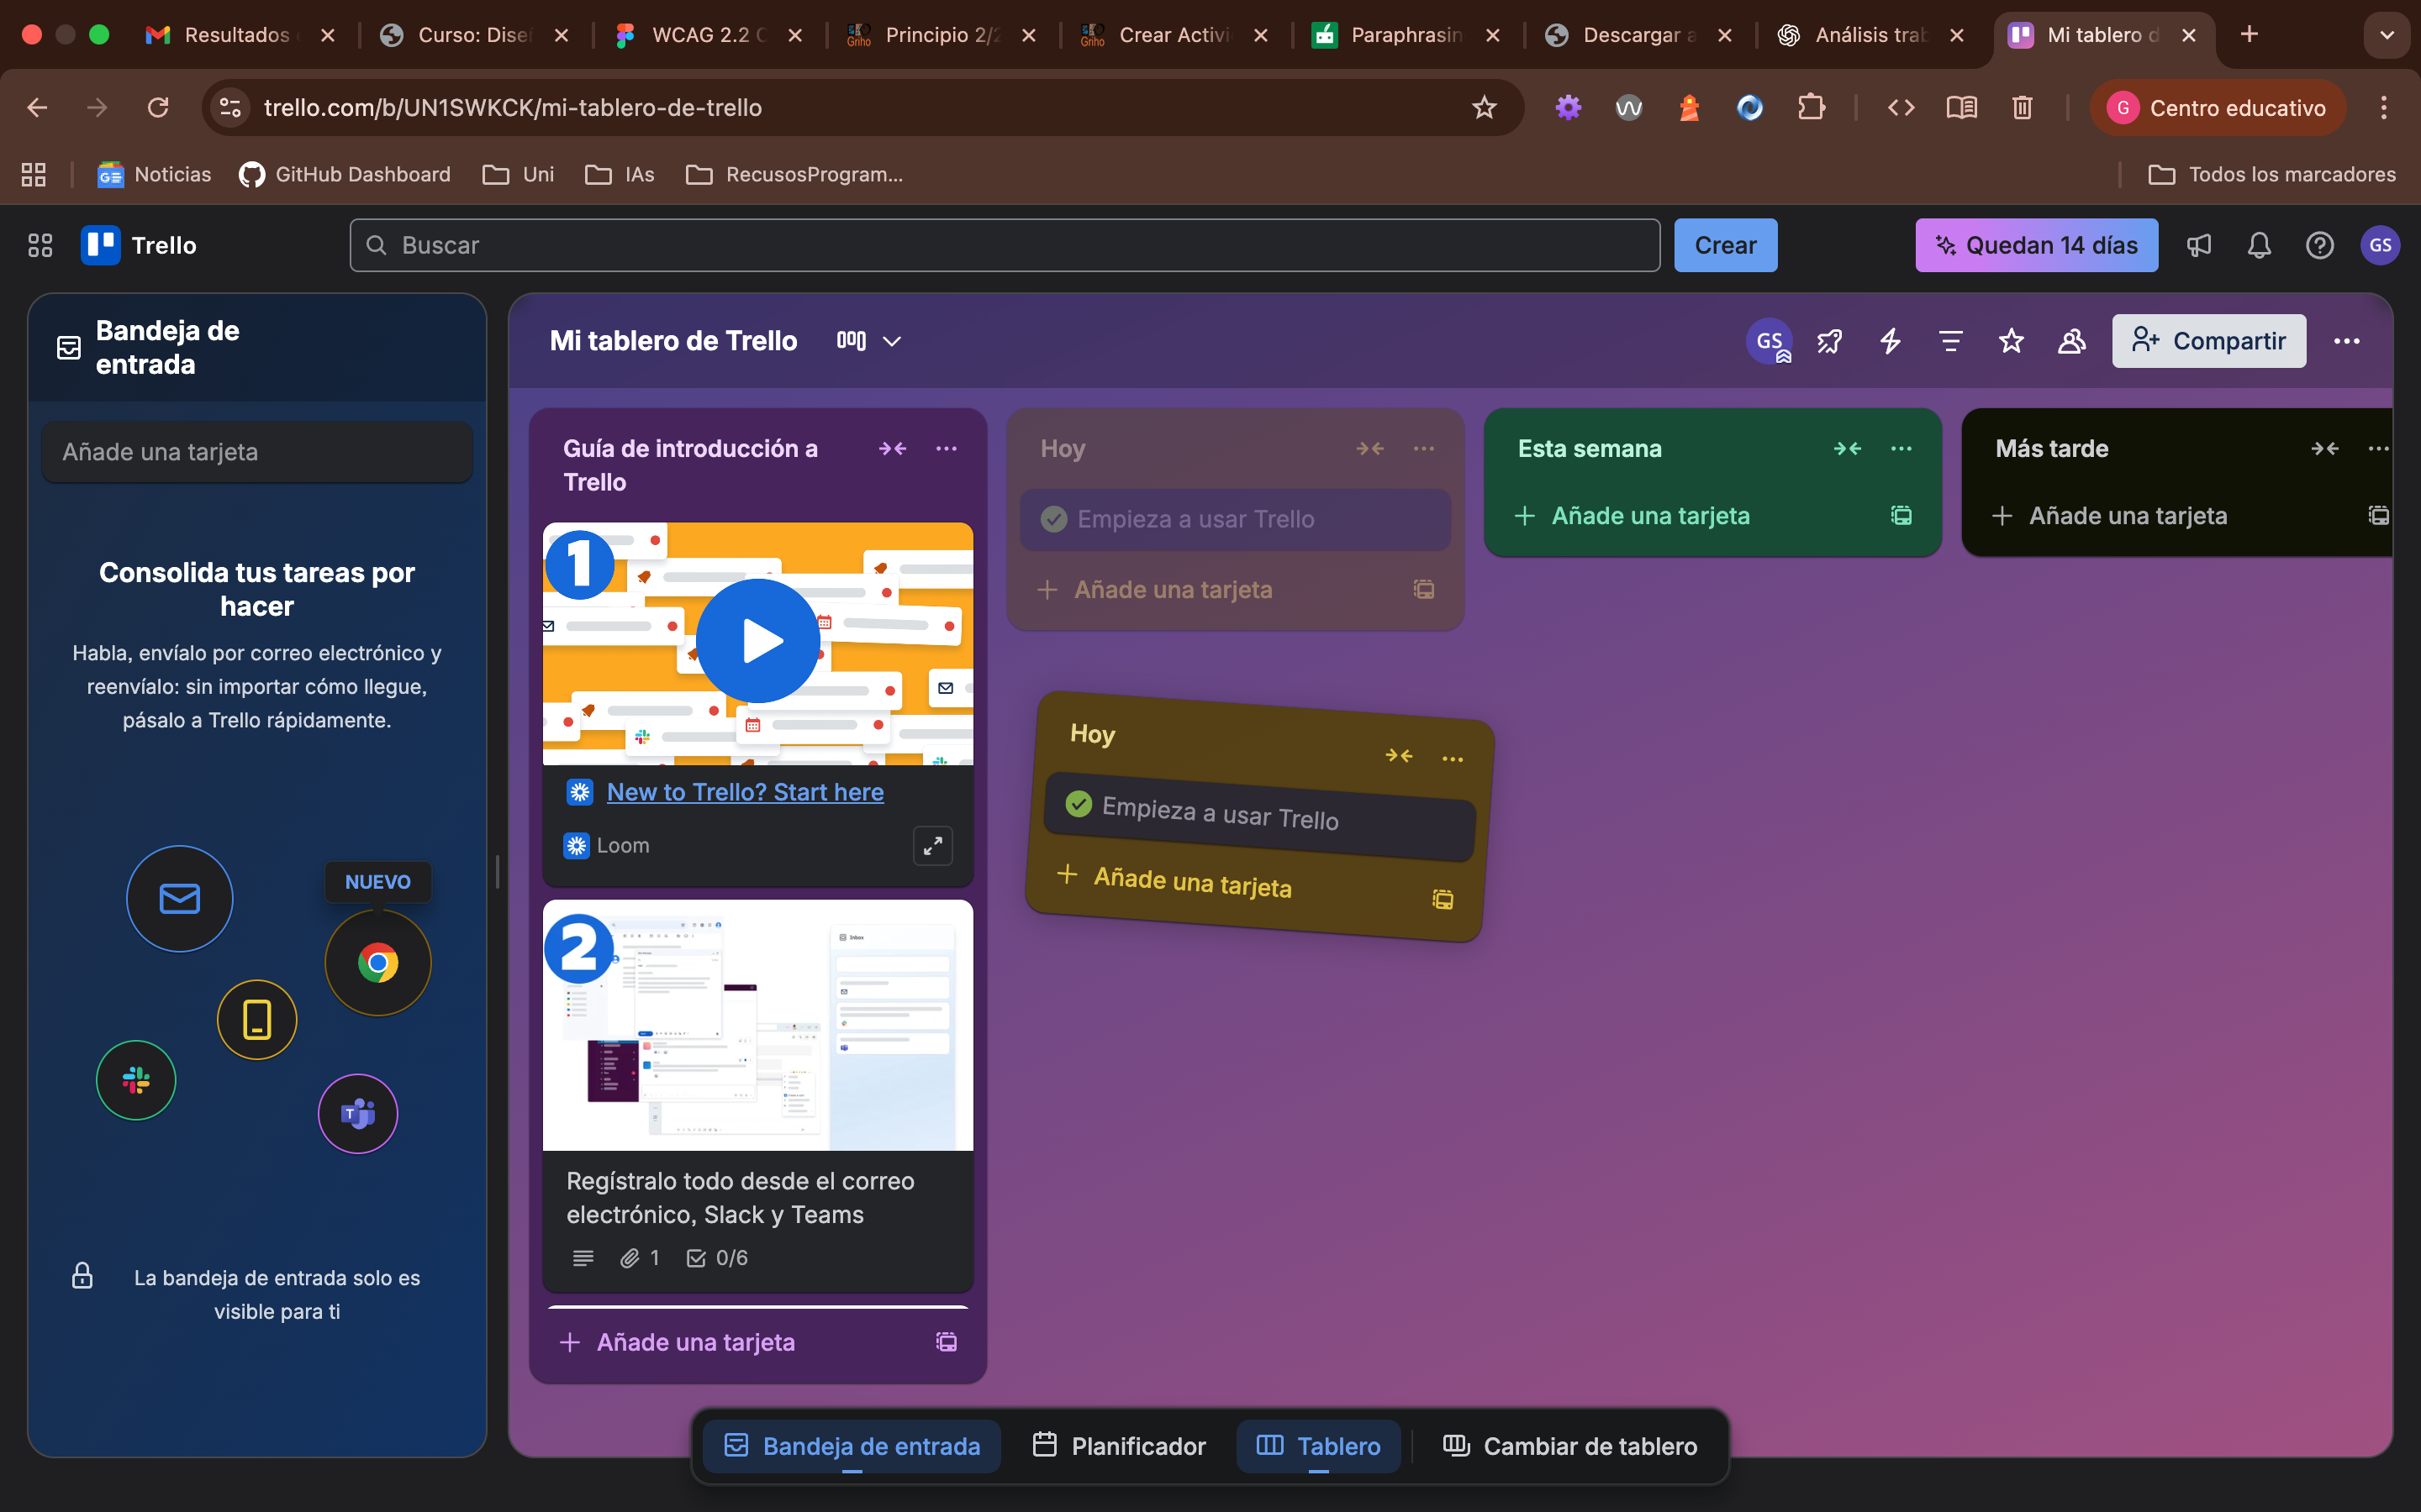
Task: Toggle the Planificador view
Action: pyautogui.click(x=1119, y=1446)
